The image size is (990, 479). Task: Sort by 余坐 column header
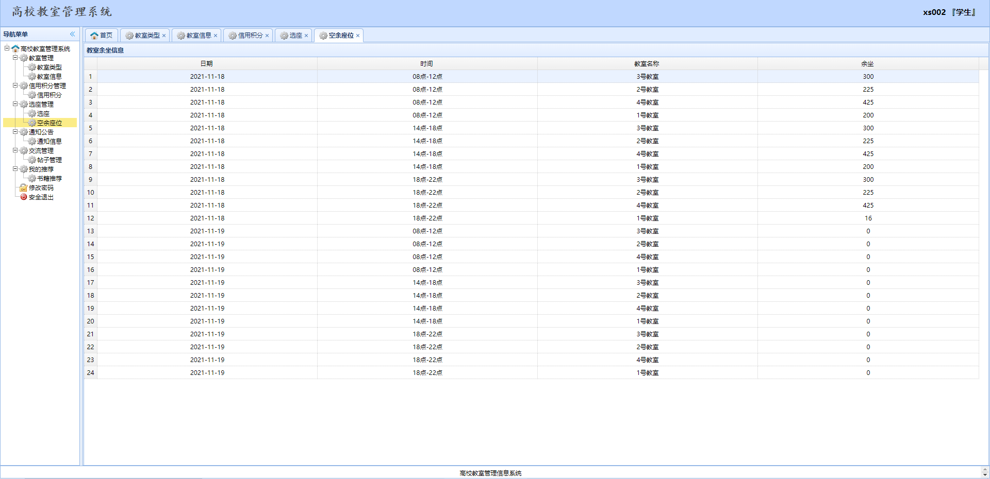(x=867, y=64)
